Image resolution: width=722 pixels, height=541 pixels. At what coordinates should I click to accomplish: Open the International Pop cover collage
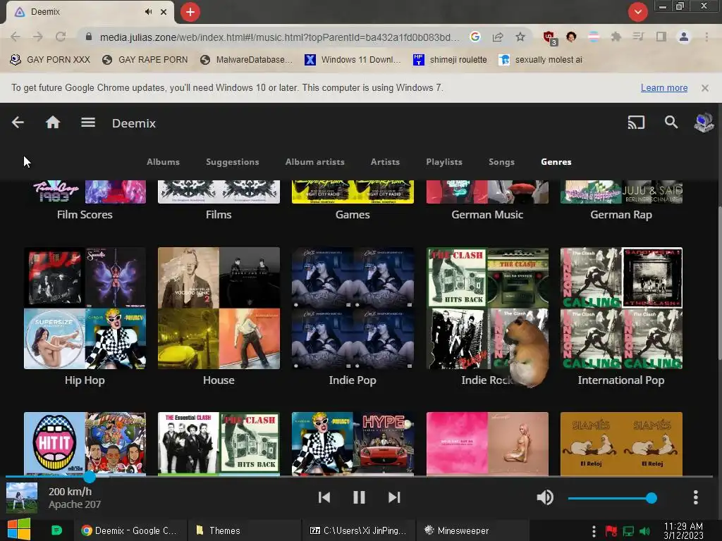point(621,309)
